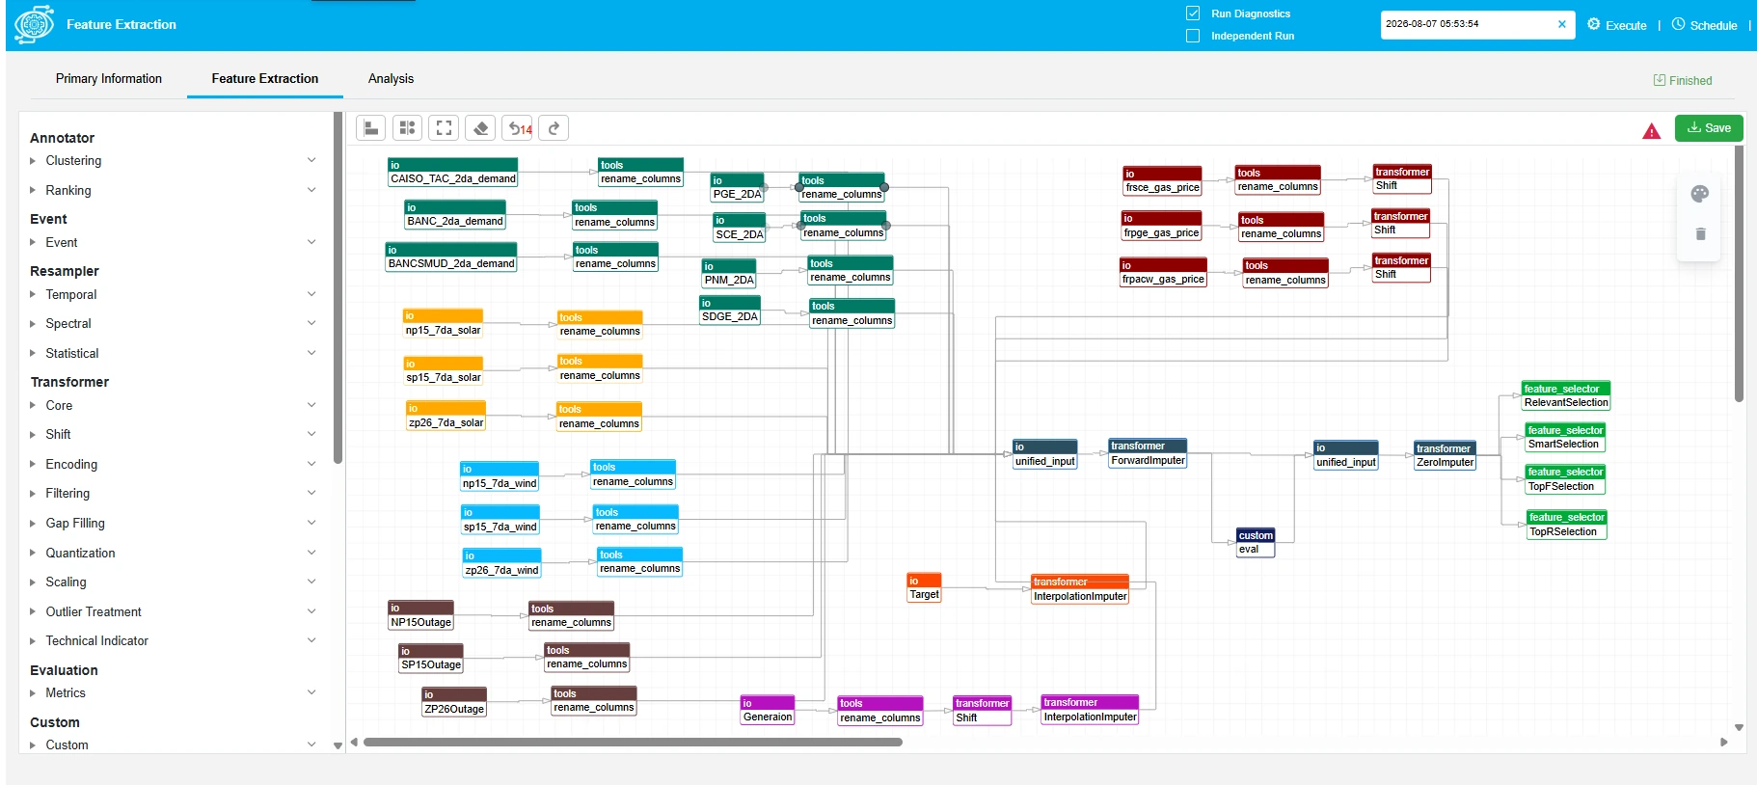
Task: Click the fit-to-screen fullscreen icon
Action: tap(444, 127)
